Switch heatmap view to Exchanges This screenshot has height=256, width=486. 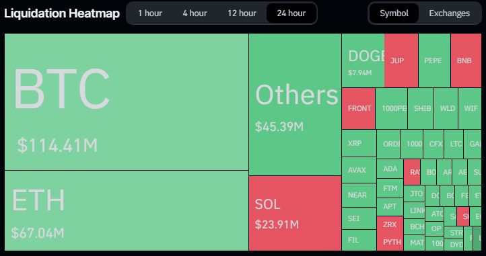click(x=450, y=13)
